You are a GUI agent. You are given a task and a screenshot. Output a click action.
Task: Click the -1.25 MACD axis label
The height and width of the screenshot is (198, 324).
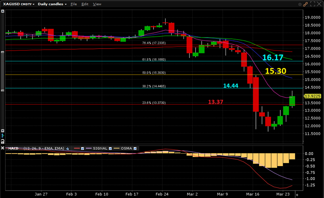pyautogui.click(x=310, y=185)
